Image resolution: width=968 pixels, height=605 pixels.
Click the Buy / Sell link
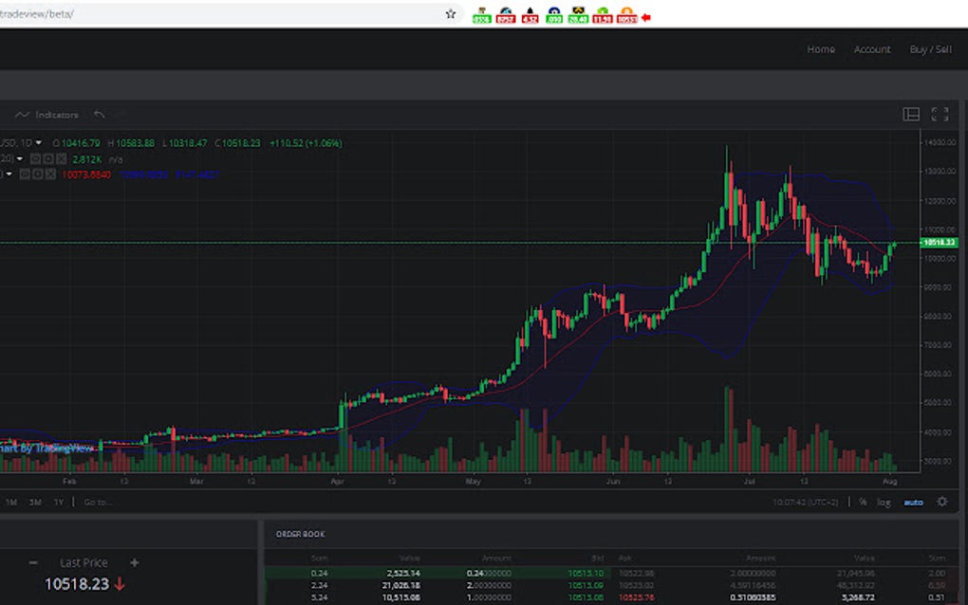point(929,49)
